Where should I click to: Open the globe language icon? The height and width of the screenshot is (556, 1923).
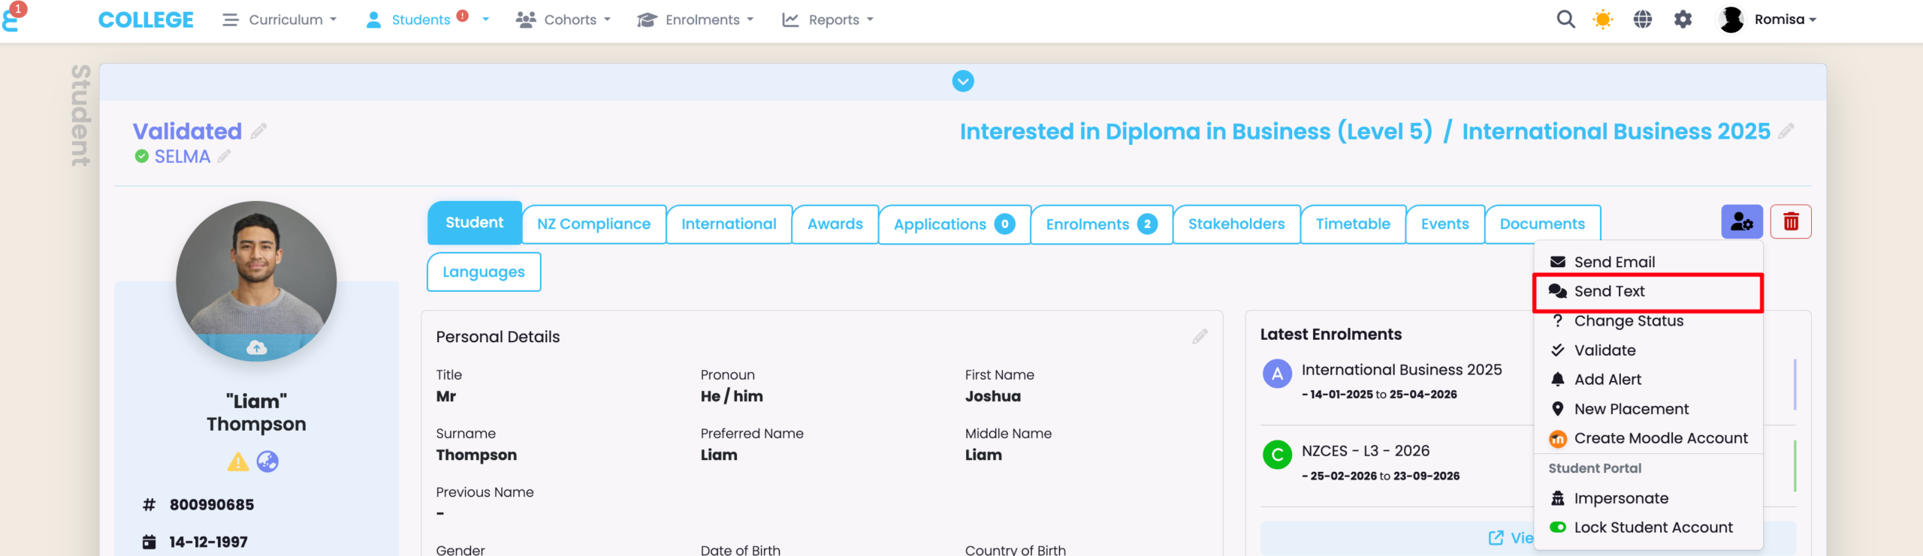(x=1643, y=20)
